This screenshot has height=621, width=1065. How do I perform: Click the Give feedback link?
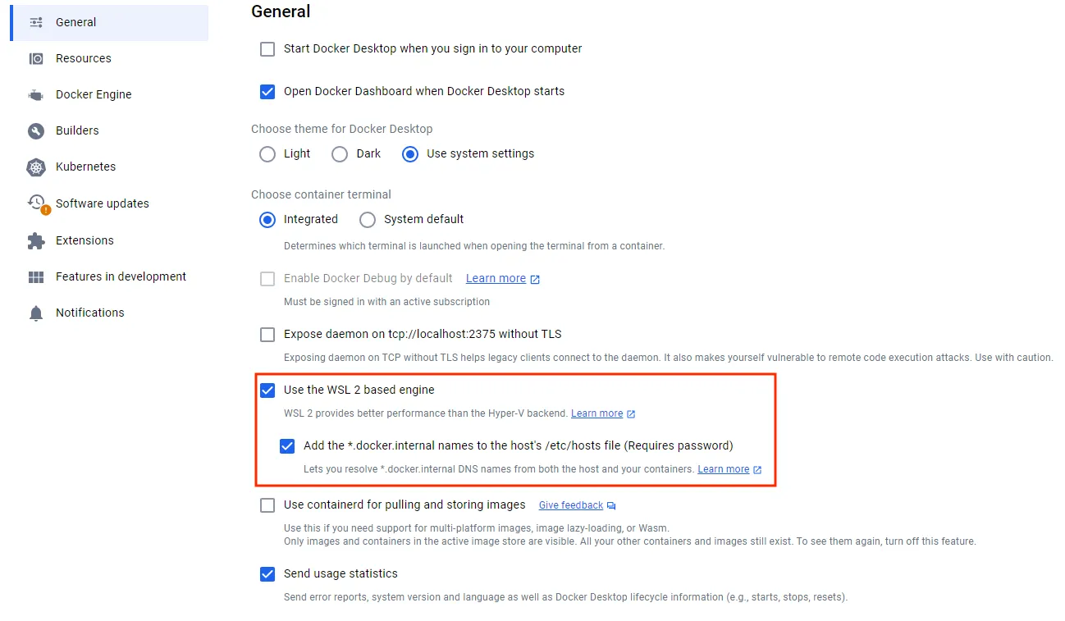[x=571, y=505]
